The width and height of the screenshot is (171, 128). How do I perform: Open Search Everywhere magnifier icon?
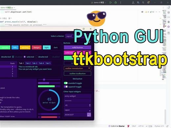tap(143, 2)
